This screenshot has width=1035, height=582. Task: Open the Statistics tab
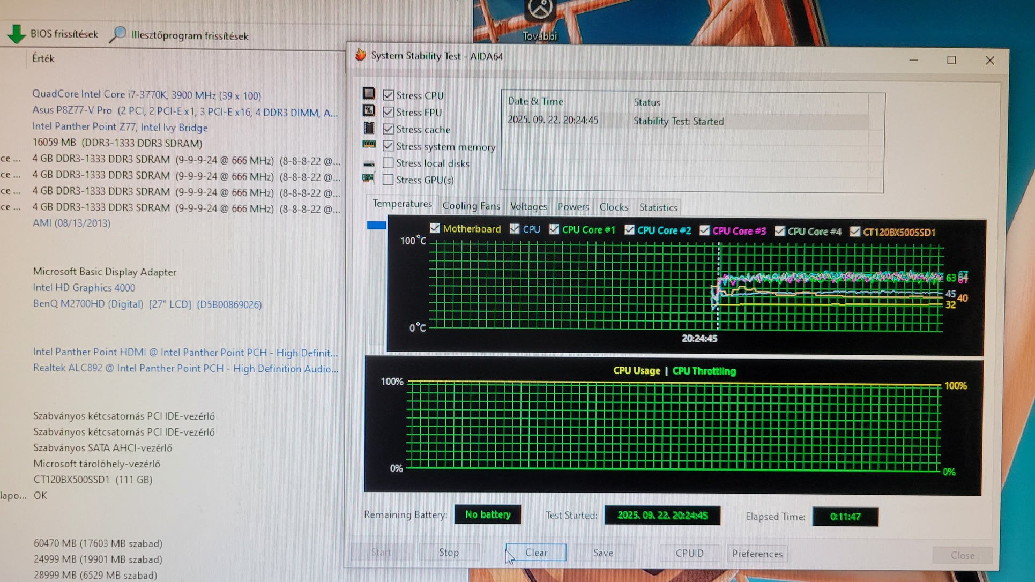click(658, 207)
